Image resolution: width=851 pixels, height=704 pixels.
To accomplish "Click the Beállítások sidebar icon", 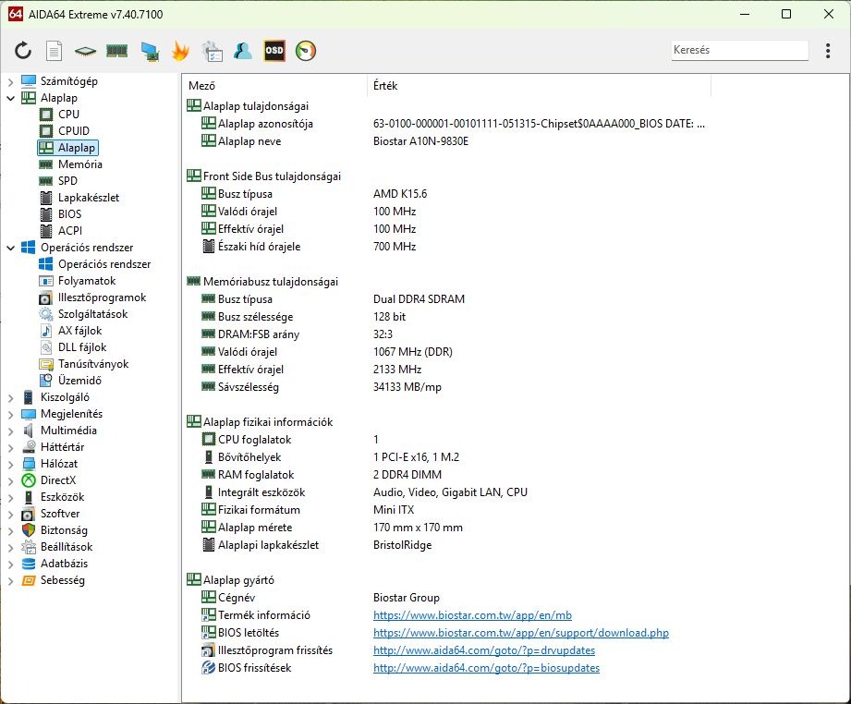I will tap(29, 547).
